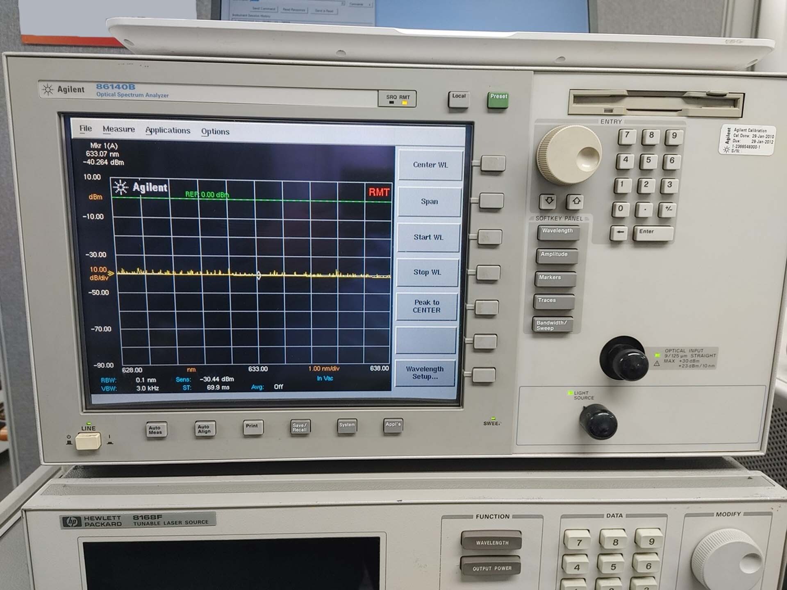The image size is (787, 590).
Task: Select the Start WL softkey
Action: (x=428, y=237)
